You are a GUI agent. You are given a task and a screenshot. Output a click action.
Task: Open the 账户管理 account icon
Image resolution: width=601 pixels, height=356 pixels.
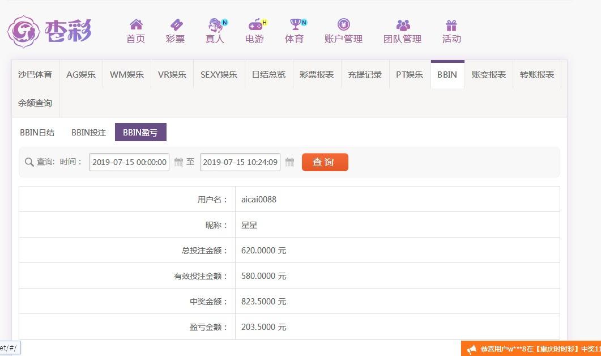pyautogui.click(x=343, y=24)
